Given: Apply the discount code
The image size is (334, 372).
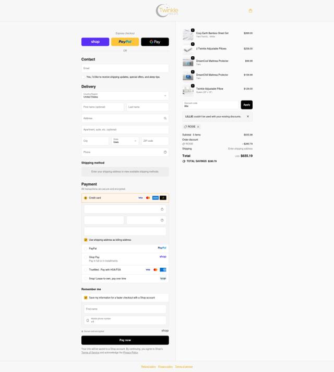Looking at the screenshot, I should coord(246,105).
